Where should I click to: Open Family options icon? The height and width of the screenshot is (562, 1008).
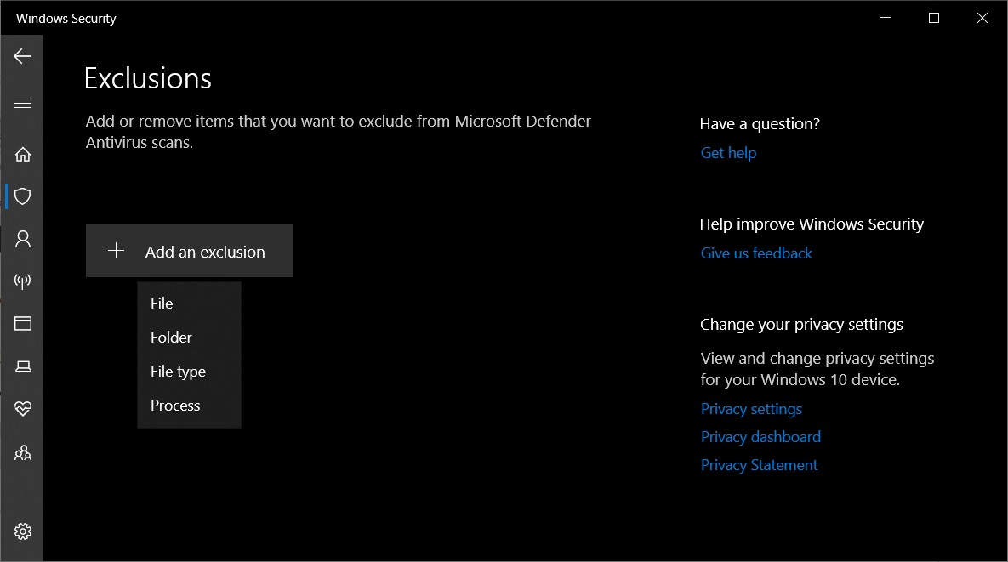pos(22,453)
